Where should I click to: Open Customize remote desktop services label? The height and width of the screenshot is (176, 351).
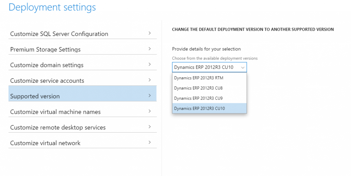tap(58, 127)
